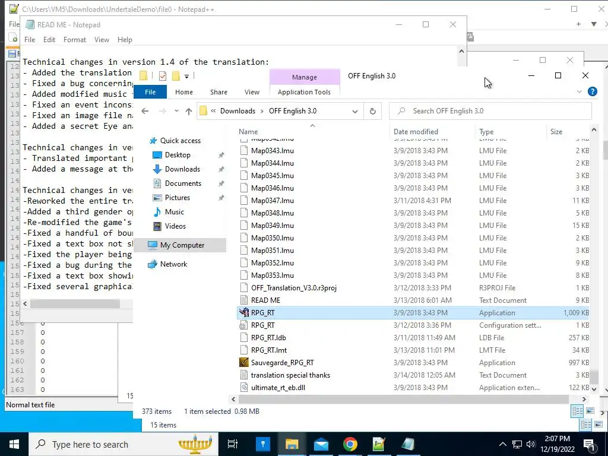
Task: Open Sauvegarde_RPG_RT application icon
Action: [244, 363]
